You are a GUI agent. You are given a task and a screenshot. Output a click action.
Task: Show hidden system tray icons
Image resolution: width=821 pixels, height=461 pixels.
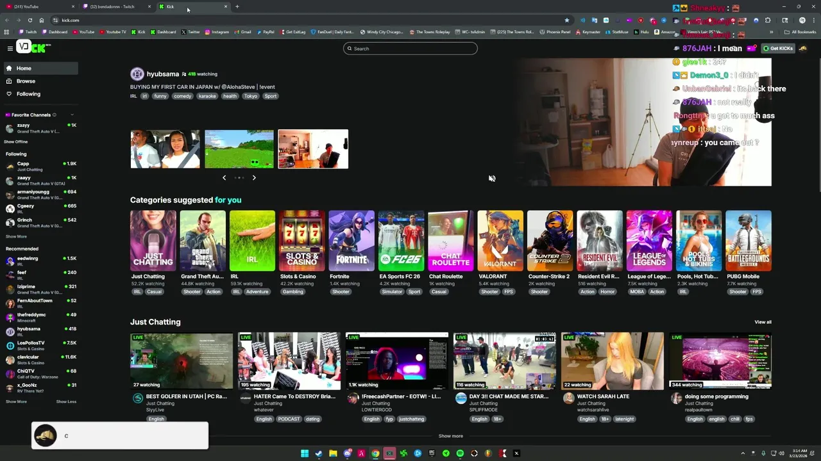point(743,453)
